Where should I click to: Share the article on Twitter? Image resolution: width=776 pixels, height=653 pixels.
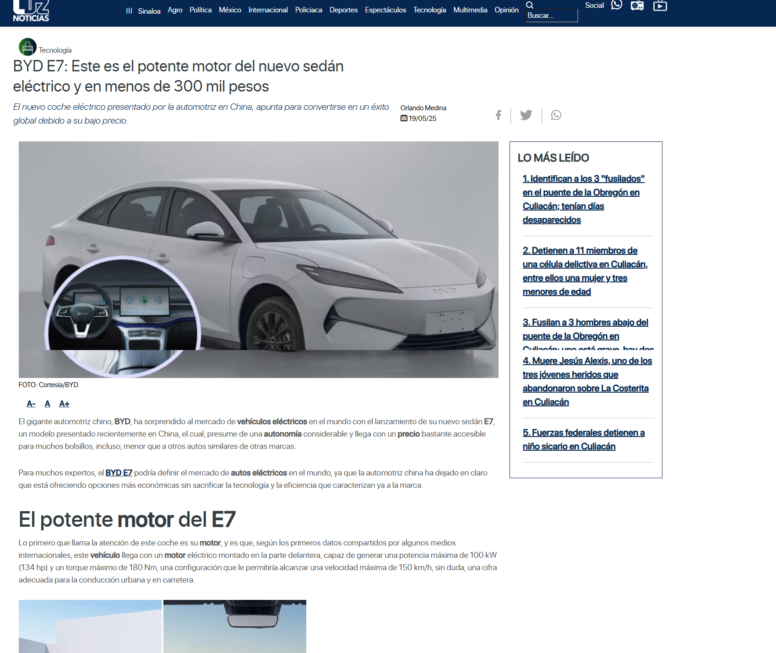526,115
